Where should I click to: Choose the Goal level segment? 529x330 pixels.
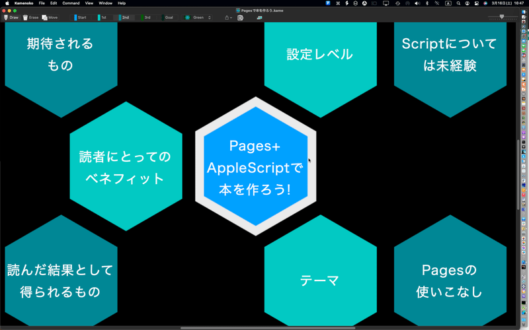(x=167, y=18)
